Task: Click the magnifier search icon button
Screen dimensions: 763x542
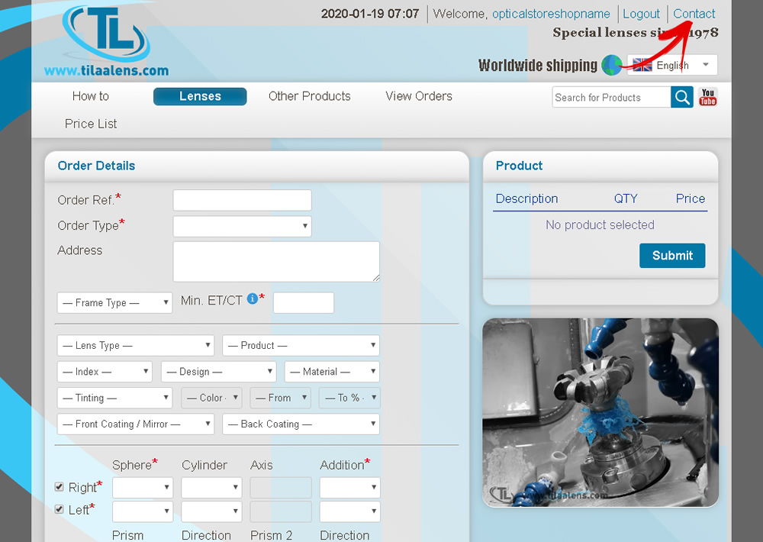Action: (682, 97)
